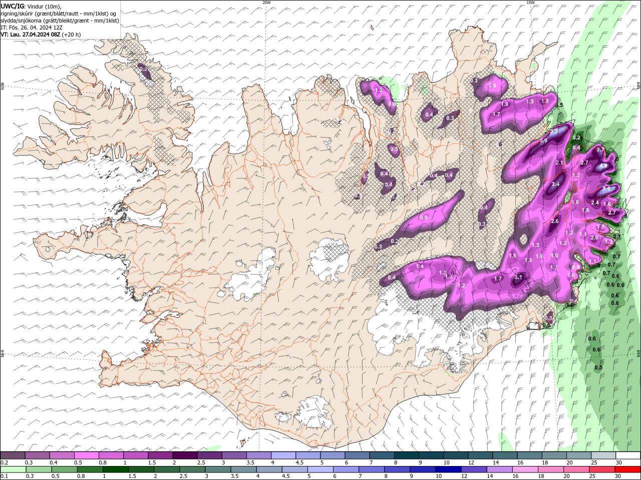Click the darkest purple snow legend swatch (2–2.5)

tap(185, 455)
